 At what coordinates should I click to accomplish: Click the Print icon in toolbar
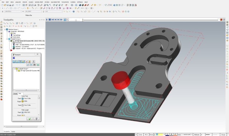(x=10, y=5)
